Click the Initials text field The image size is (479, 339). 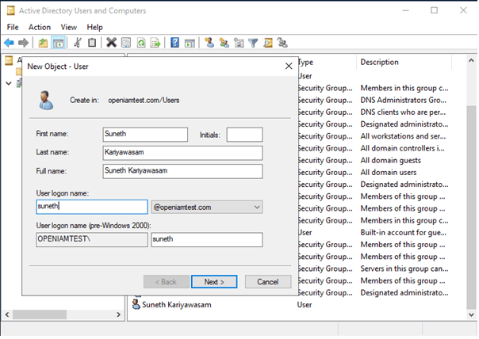coord(244,135)
